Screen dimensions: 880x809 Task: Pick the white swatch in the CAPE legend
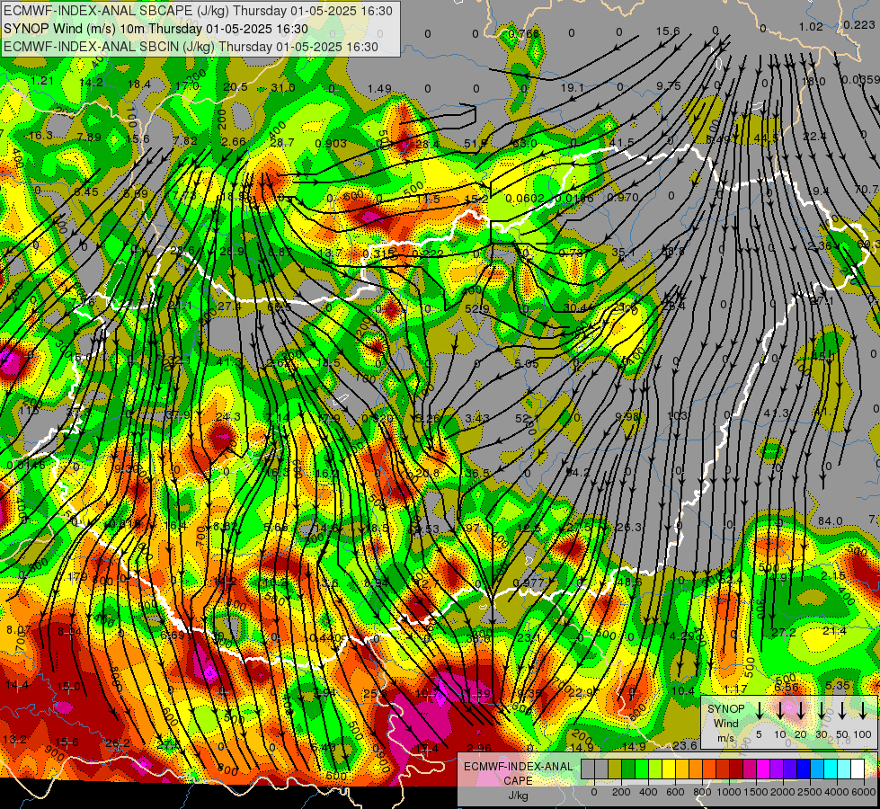pos(857,769)
